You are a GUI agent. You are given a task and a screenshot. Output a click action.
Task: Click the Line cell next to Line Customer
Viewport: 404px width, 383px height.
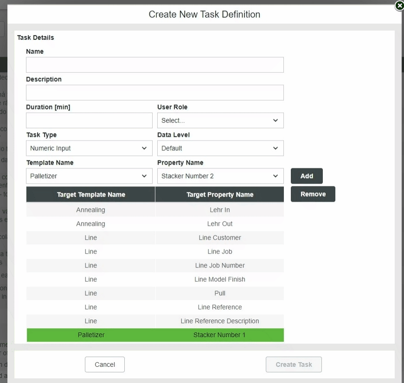pyautogui.click(x=91, y=238)
